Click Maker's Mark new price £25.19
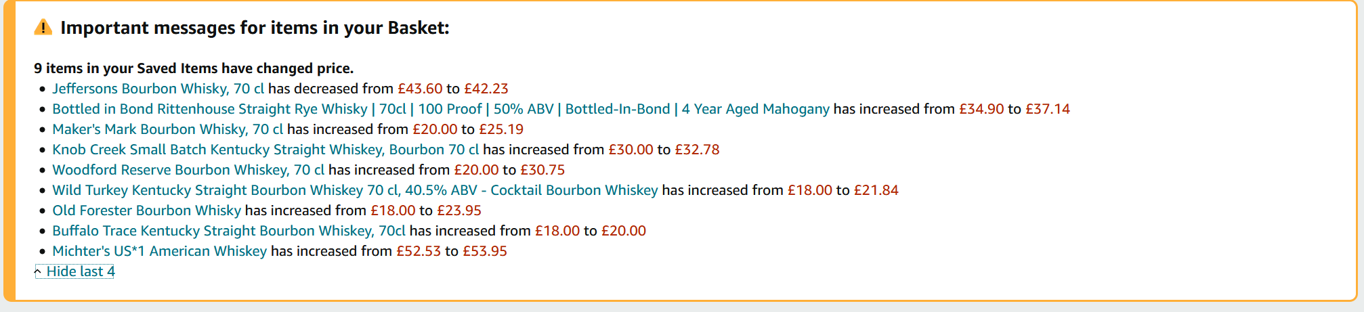The height and width of the screenshot is (312, 1364). point(501,129)
